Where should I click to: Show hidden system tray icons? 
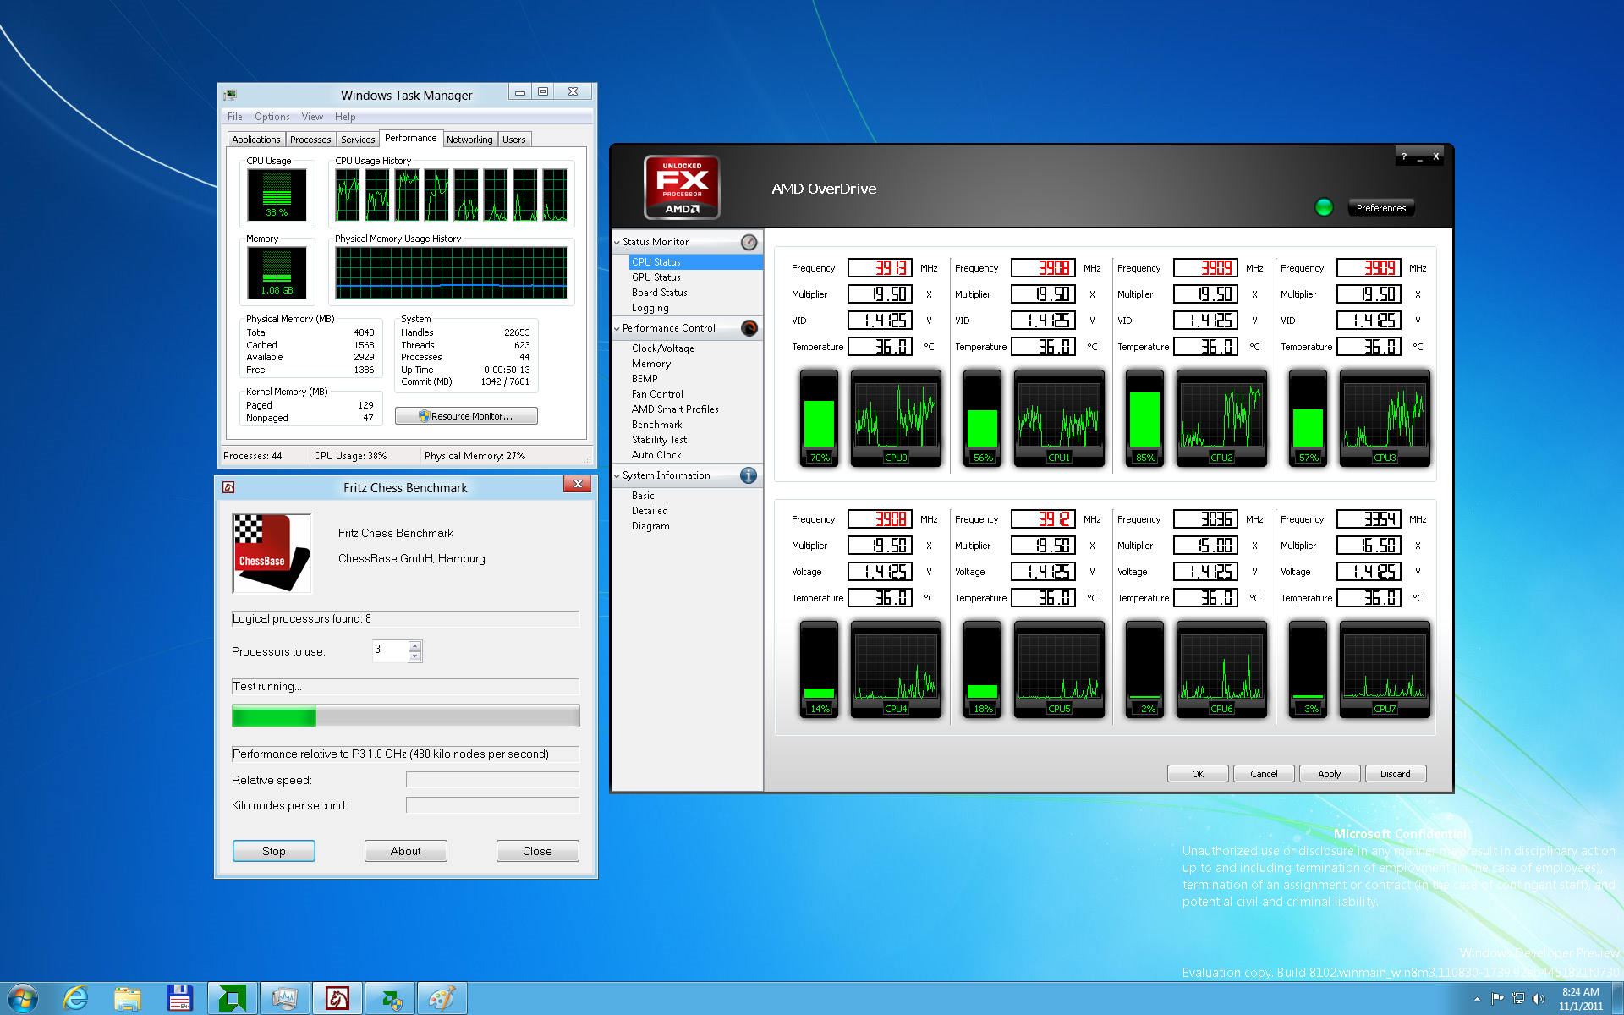[1477, 999]
